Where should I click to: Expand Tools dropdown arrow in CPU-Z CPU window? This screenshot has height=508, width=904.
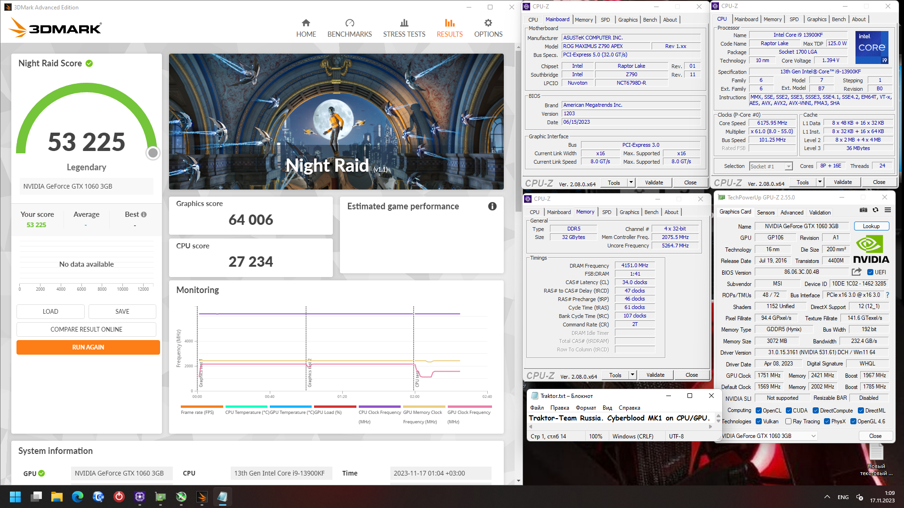point(820,182)
